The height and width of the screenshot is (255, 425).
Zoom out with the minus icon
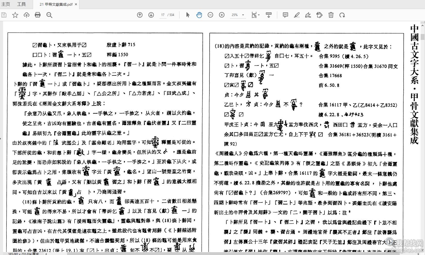pos(210,15)
